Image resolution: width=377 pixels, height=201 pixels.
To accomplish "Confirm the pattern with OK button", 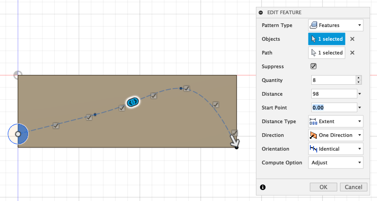I will pos(324,187).
